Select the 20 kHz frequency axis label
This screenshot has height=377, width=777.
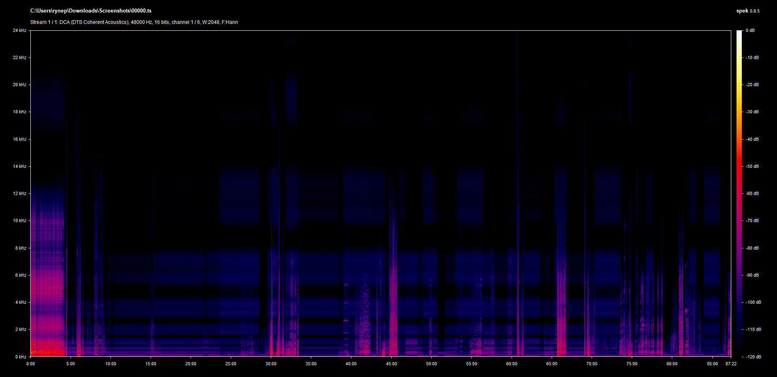tap(19, 85)
